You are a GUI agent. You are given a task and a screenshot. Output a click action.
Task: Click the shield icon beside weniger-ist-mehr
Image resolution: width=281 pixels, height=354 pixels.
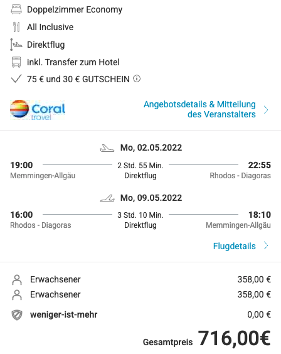pos(17,315)
